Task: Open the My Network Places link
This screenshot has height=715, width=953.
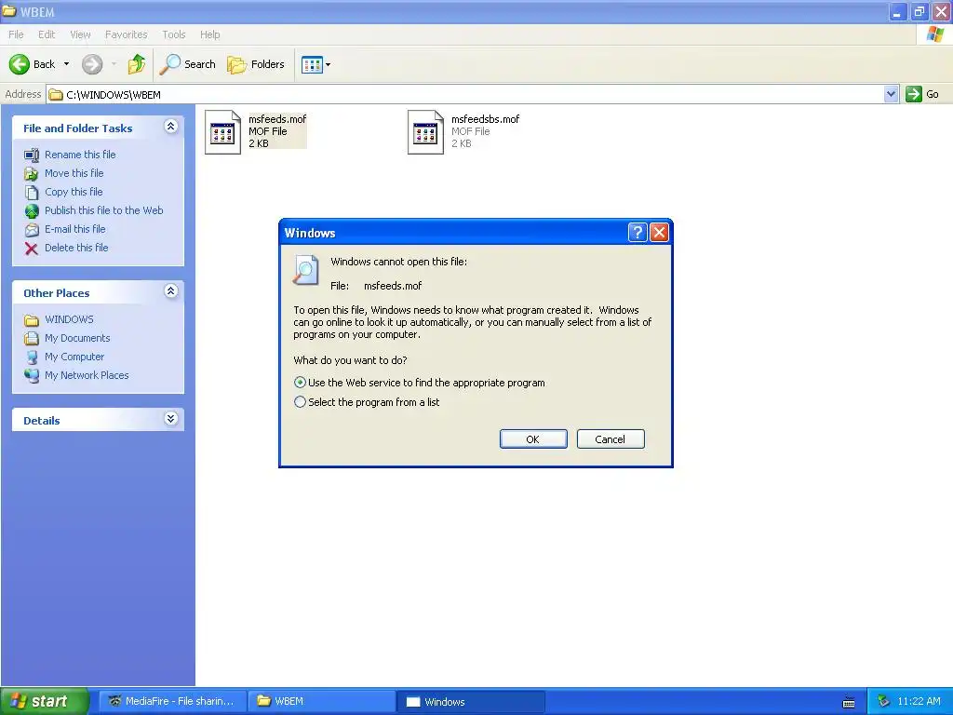Action: (87, 376)
